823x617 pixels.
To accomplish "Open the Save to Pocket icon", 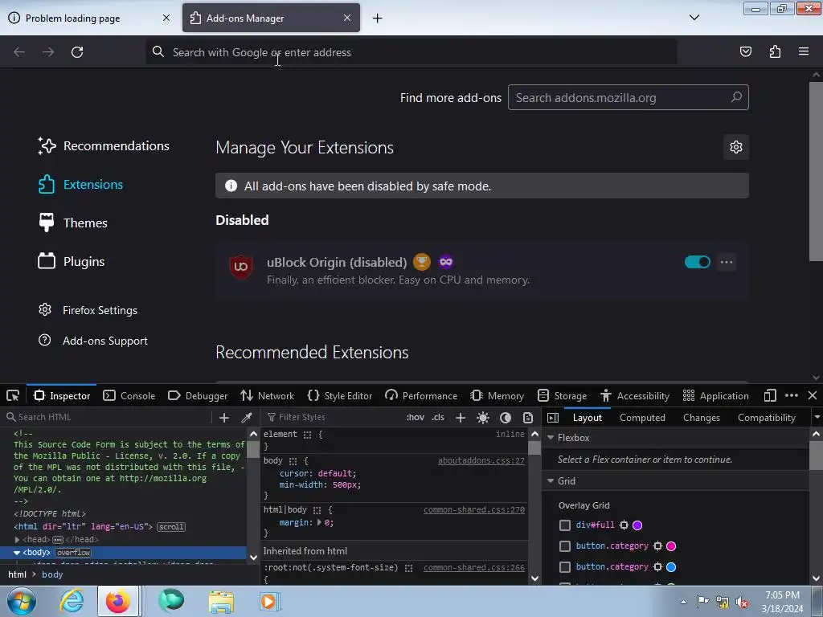I will point(745,51).
